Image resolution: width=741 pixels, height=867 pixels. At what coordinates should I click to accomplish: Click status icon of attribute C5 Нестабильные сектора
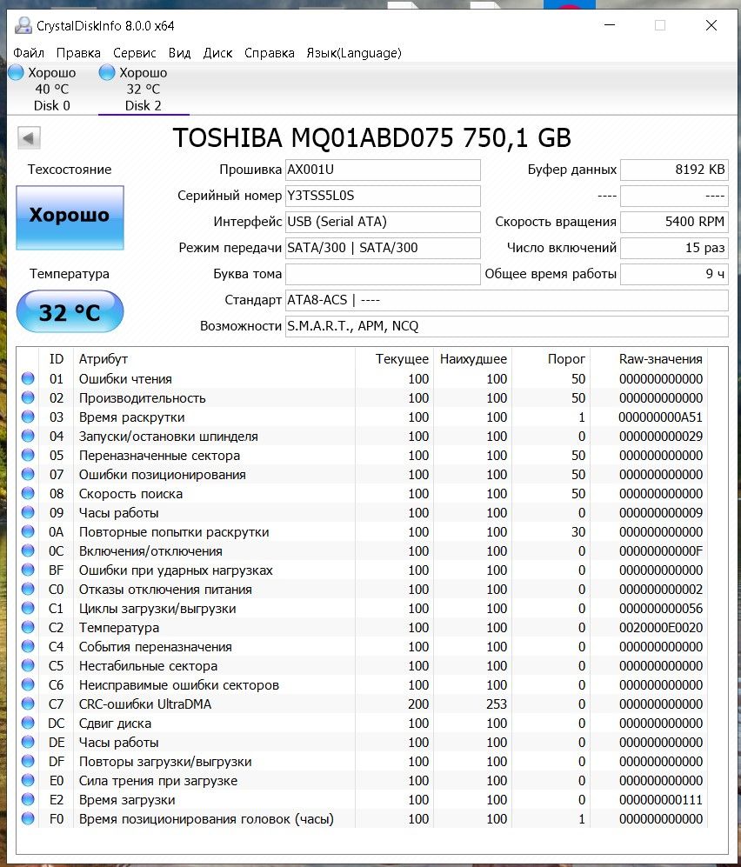click(x=28, y=666)
